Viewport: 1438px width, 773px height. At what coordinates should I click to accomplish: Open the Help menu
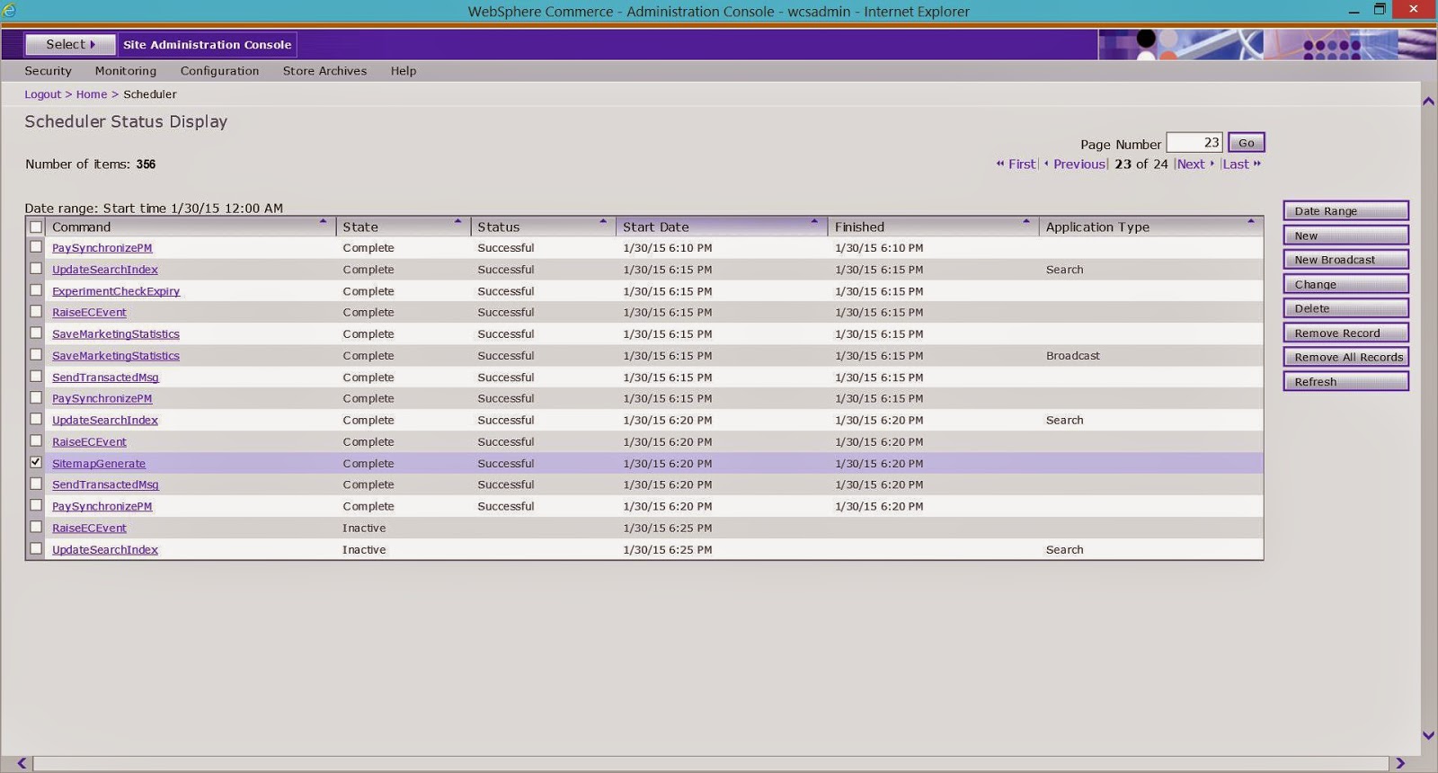click(404, 71)
